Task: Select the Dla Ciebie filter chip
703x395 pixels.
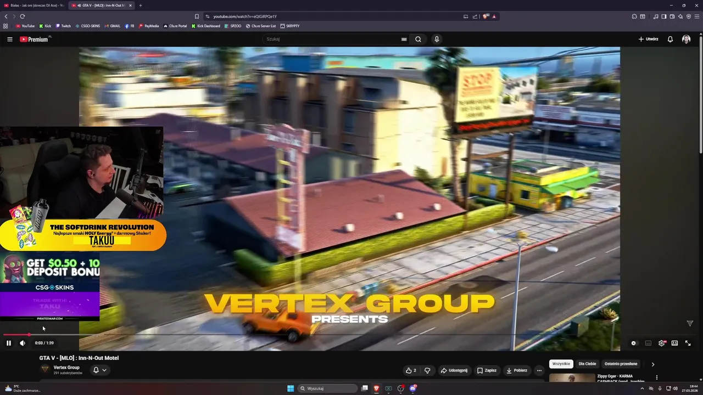Action: (587, 364)
